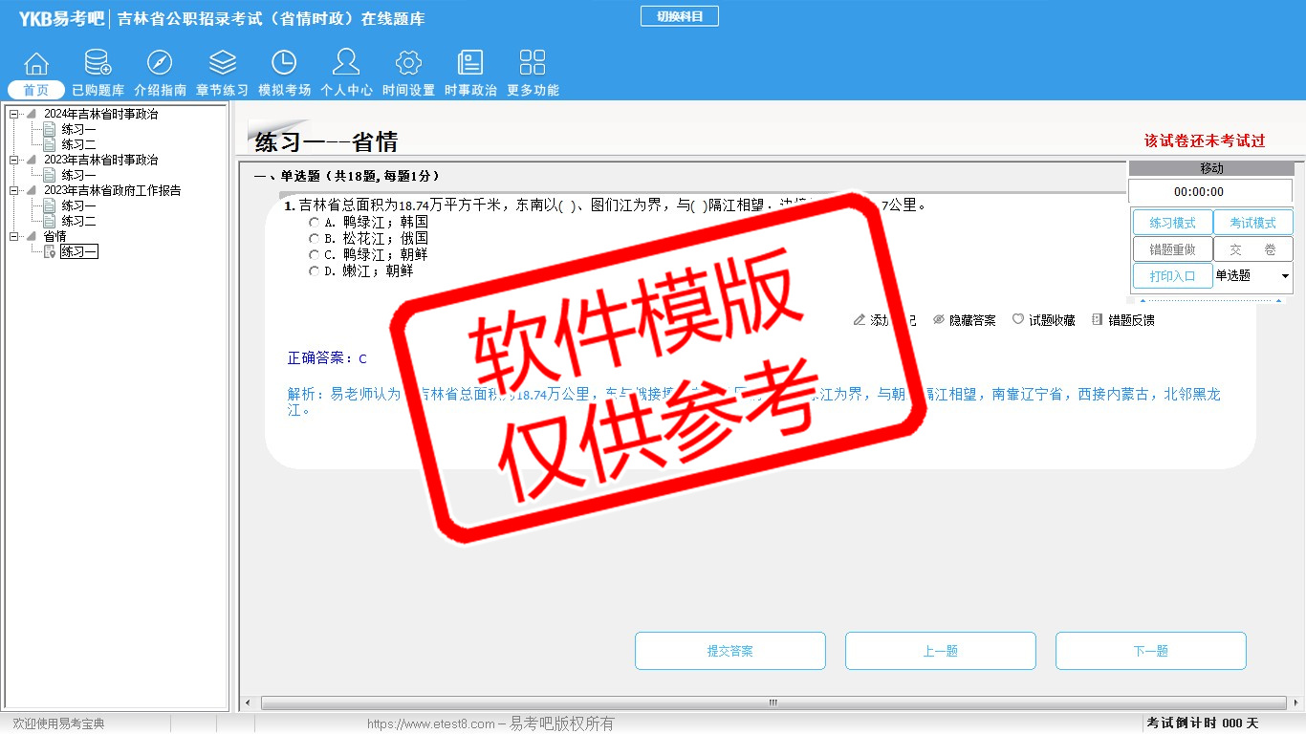
Task: Select answer option A 鸭绿江；韩国
Action: point(314,223)
